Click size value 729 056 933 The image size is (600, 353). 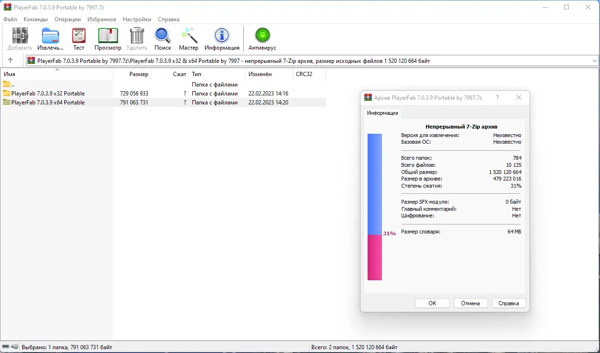point(134,94)
